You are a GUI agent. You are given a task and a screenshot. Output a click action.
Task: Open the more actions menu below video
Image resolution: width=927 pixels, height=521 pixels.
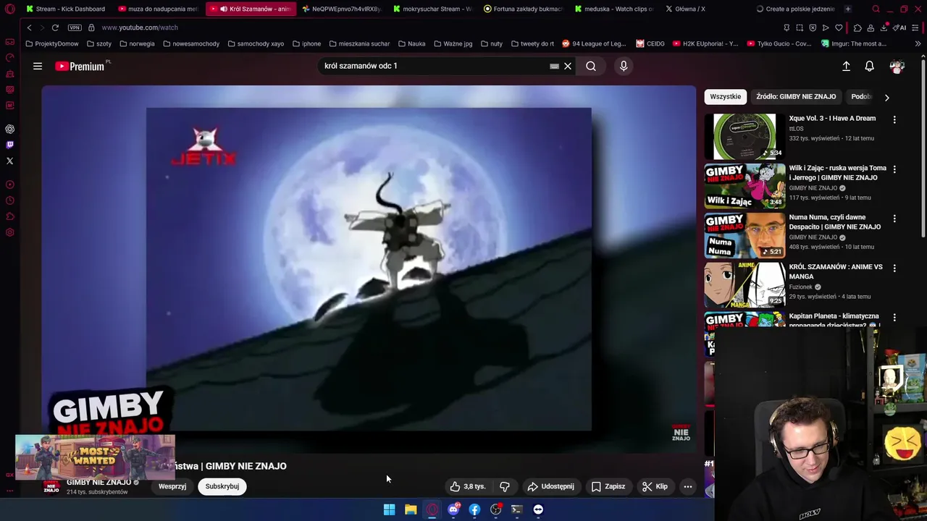(688, 486)
